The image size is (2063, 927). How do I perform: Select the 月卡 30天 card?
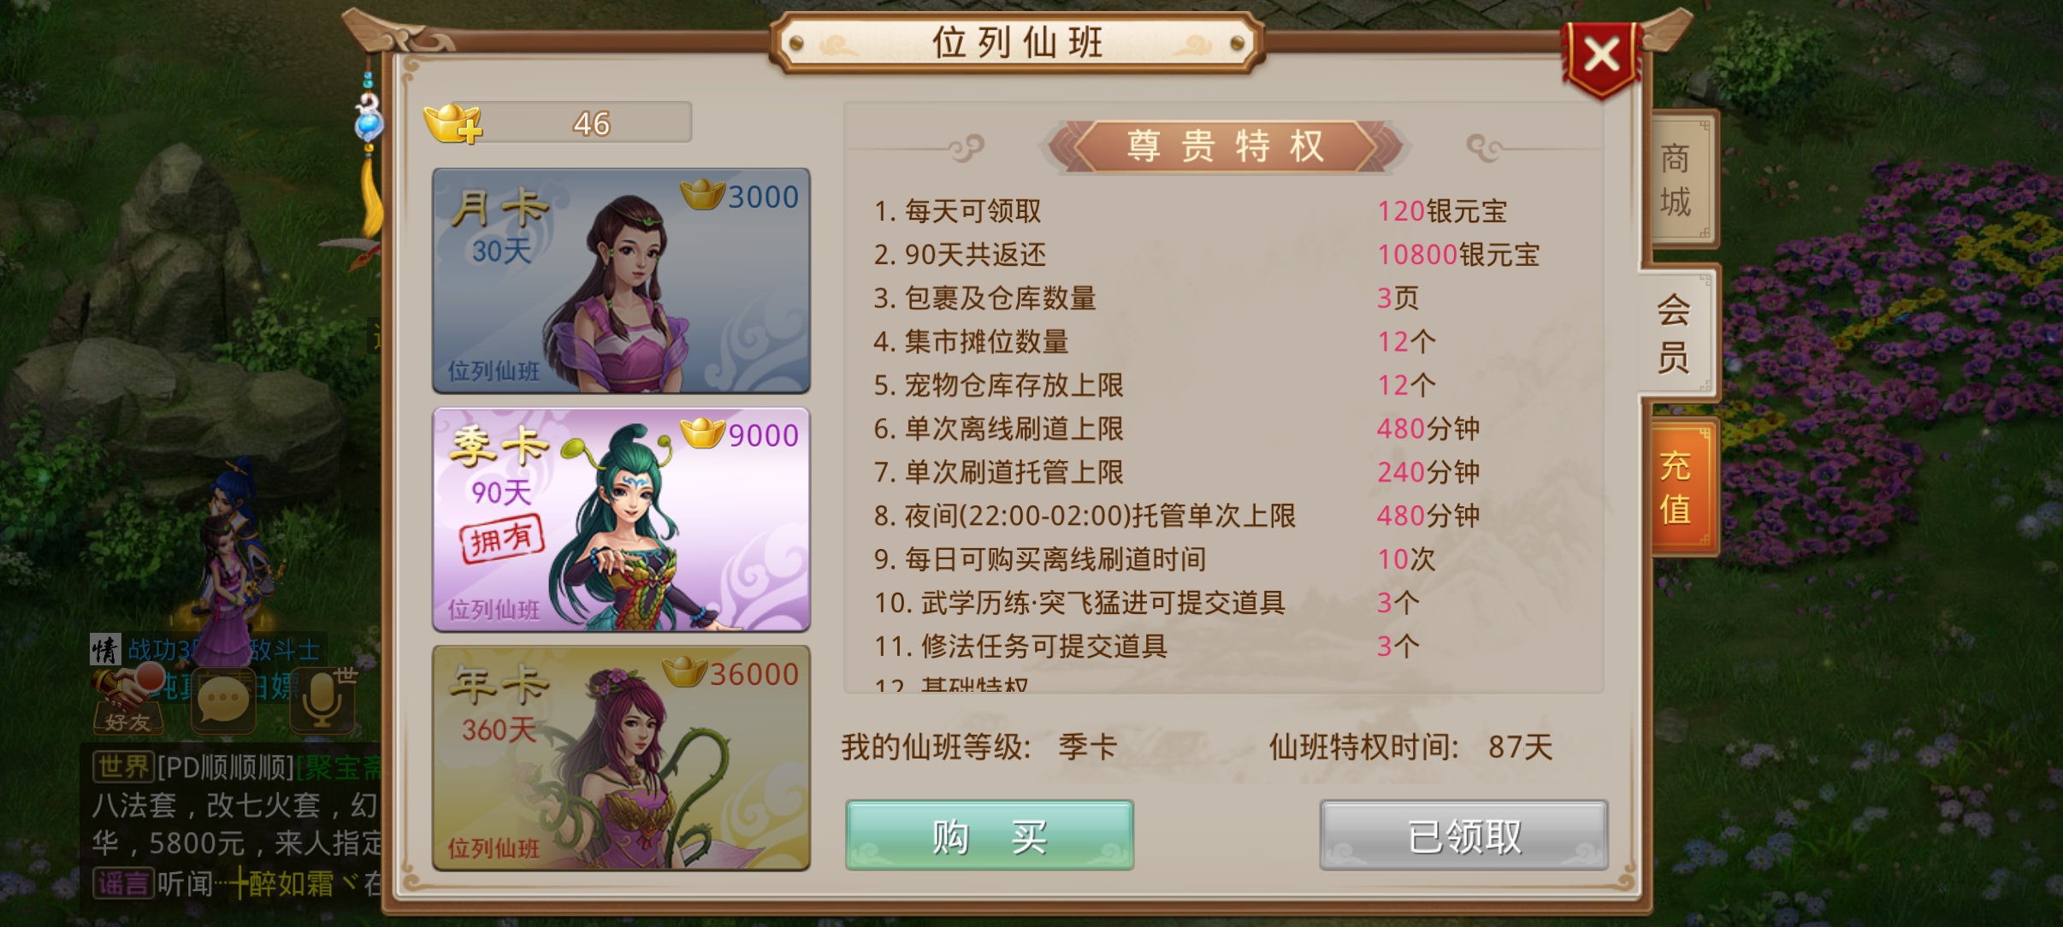pos(621,280)
